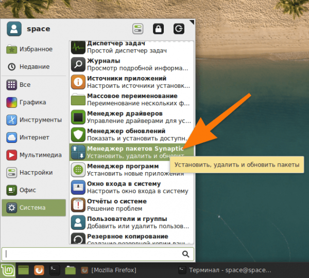Open Журналы log viewer
Image resolution: width=309 pixels, height=278 pixels.
132,64
